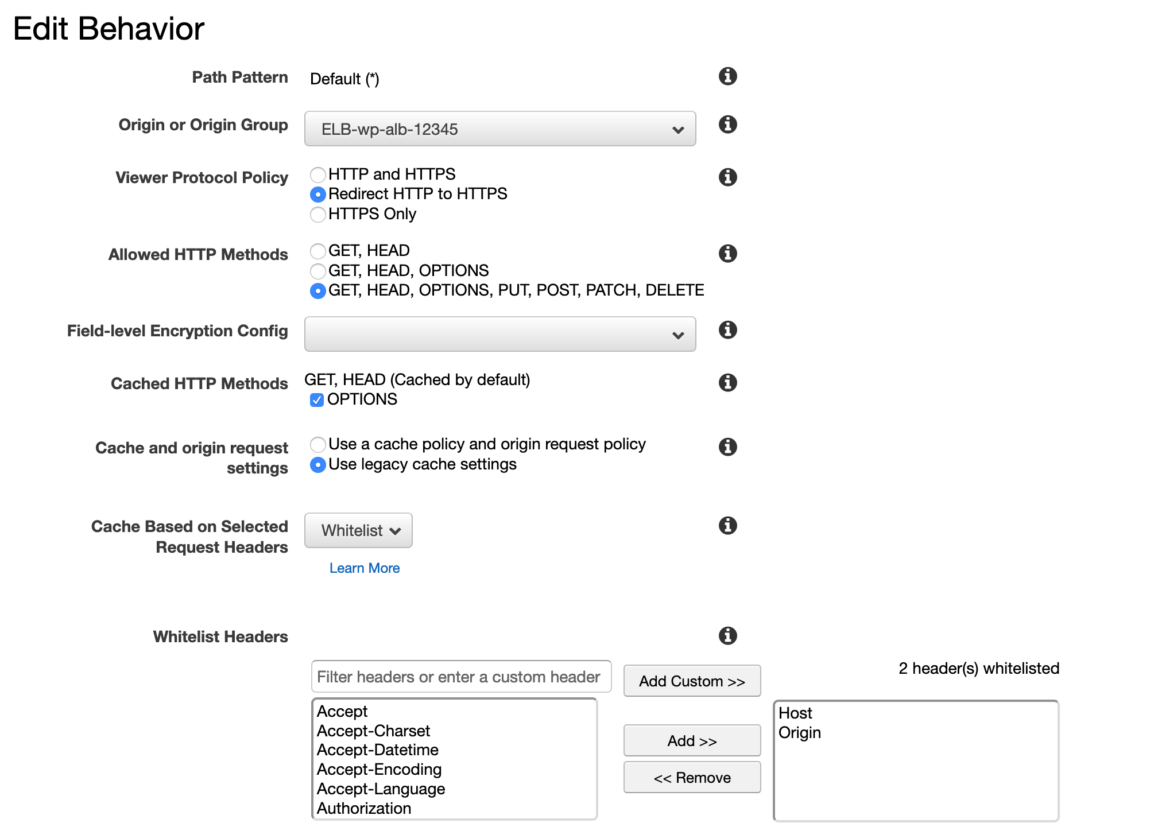Screen dimensions: 1154x823
Task: Show info for Allowed HTTP Methods
Action: [x=727, y=254]
